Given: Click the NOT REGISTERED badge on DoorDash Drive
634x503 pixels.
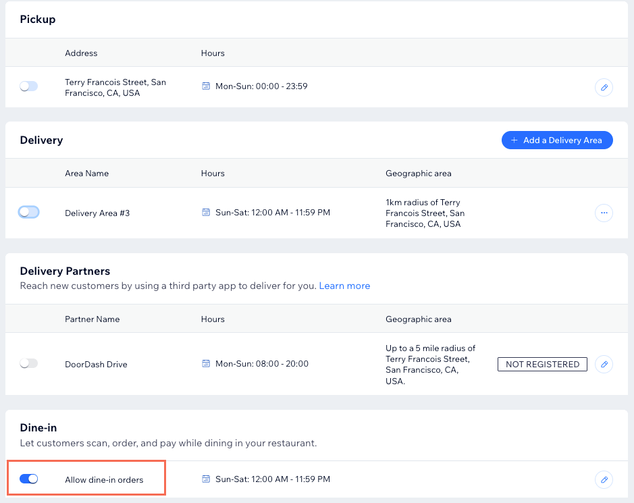Looking at the screenshot, I should pyautogui.click(x=542, y=364).
